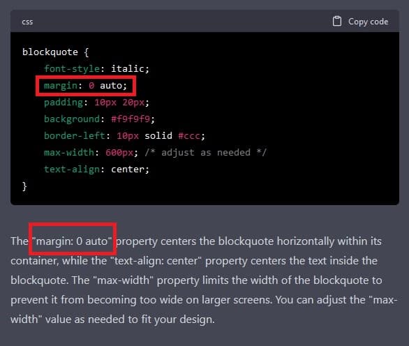Click the word italic in code
This screenshot has width=409, height=346.
click(128, 69)
